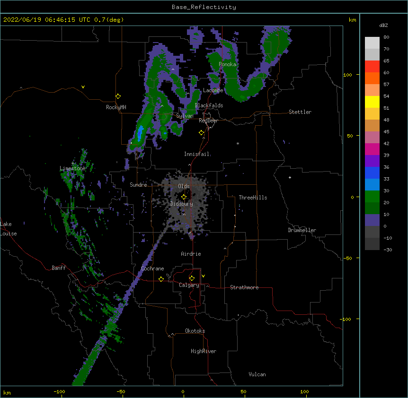Click the yellow V marker northwest of RockyMH

pos(83,87)
